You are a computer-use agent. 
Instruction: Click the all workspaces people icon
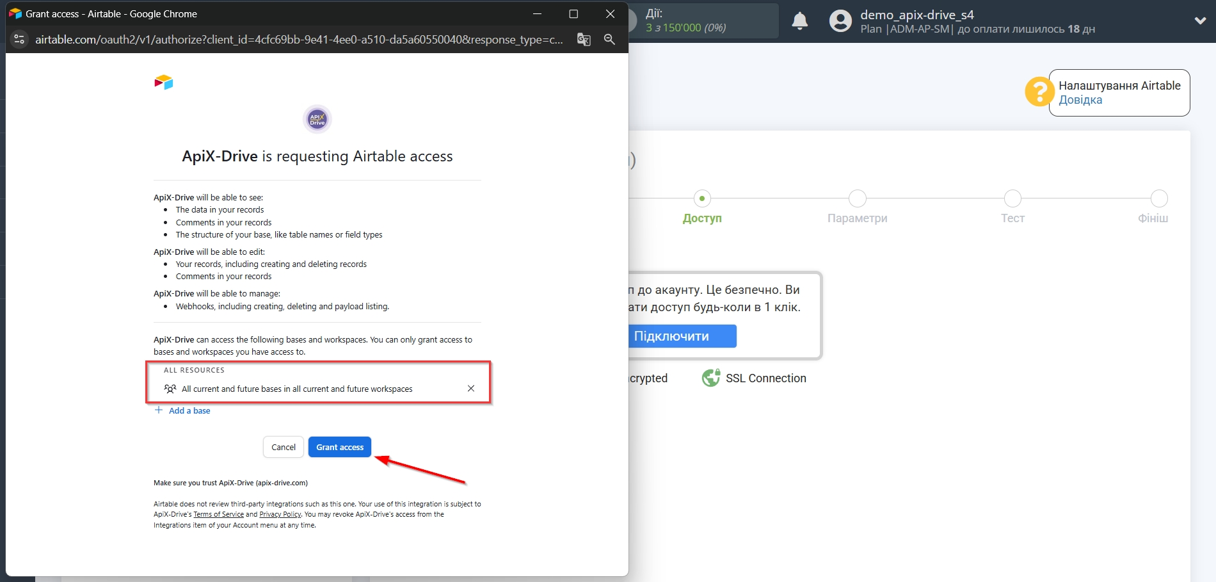pos(170,389)
